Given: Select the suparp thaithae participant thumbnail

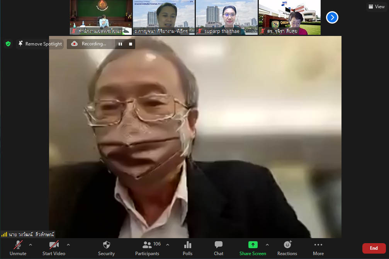Looking at the screenshot, I should pyautogui.click(x=227, y=17).
